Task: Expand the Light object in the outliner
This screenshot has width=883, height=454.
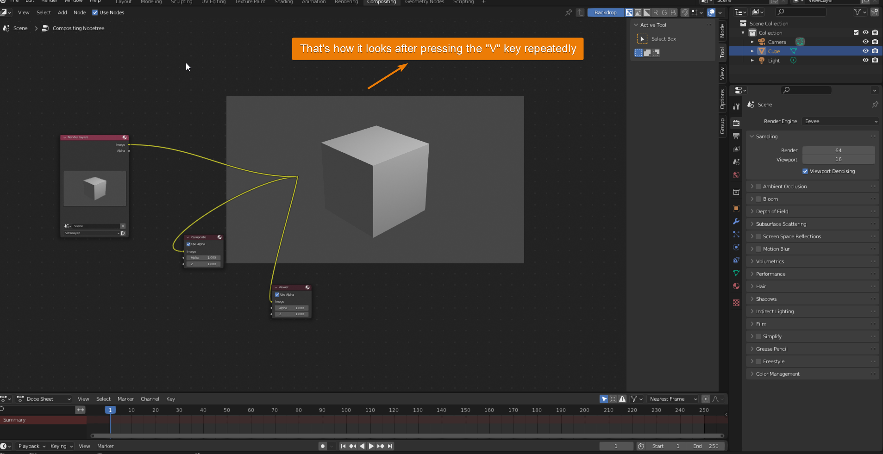Action: (752, 60)
